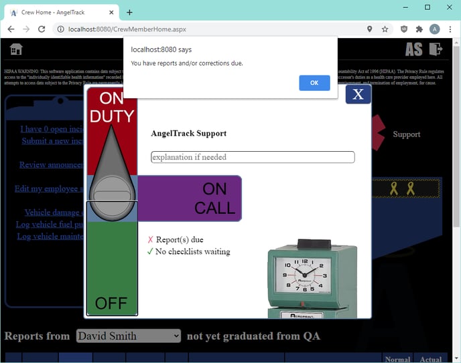Viewport: 461px width, 363px height.
Task: Click the yellow ribbons badge
Action: (406, 189)
